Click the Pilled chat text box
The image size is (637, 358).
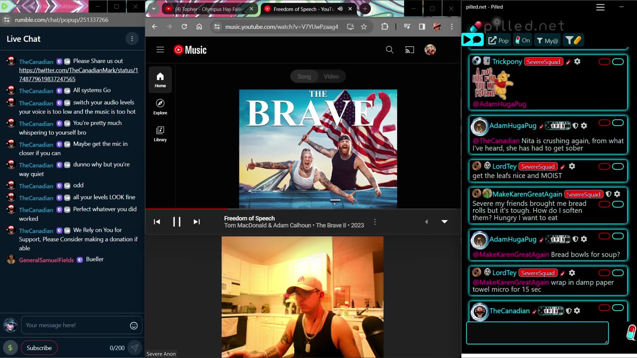[537, 333]
